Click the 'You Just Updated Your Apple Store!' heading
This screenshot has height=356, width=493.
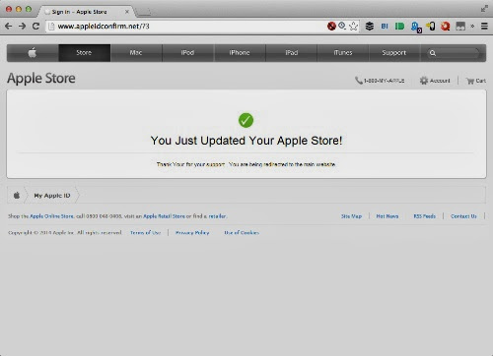[246, 141]
